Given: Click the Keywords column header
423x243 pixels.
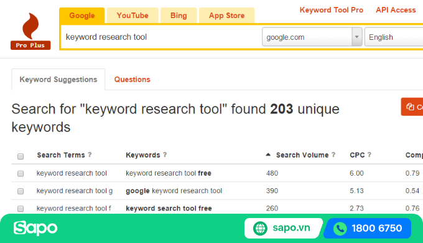Looking at the screenshot, I should click(143, 155).
